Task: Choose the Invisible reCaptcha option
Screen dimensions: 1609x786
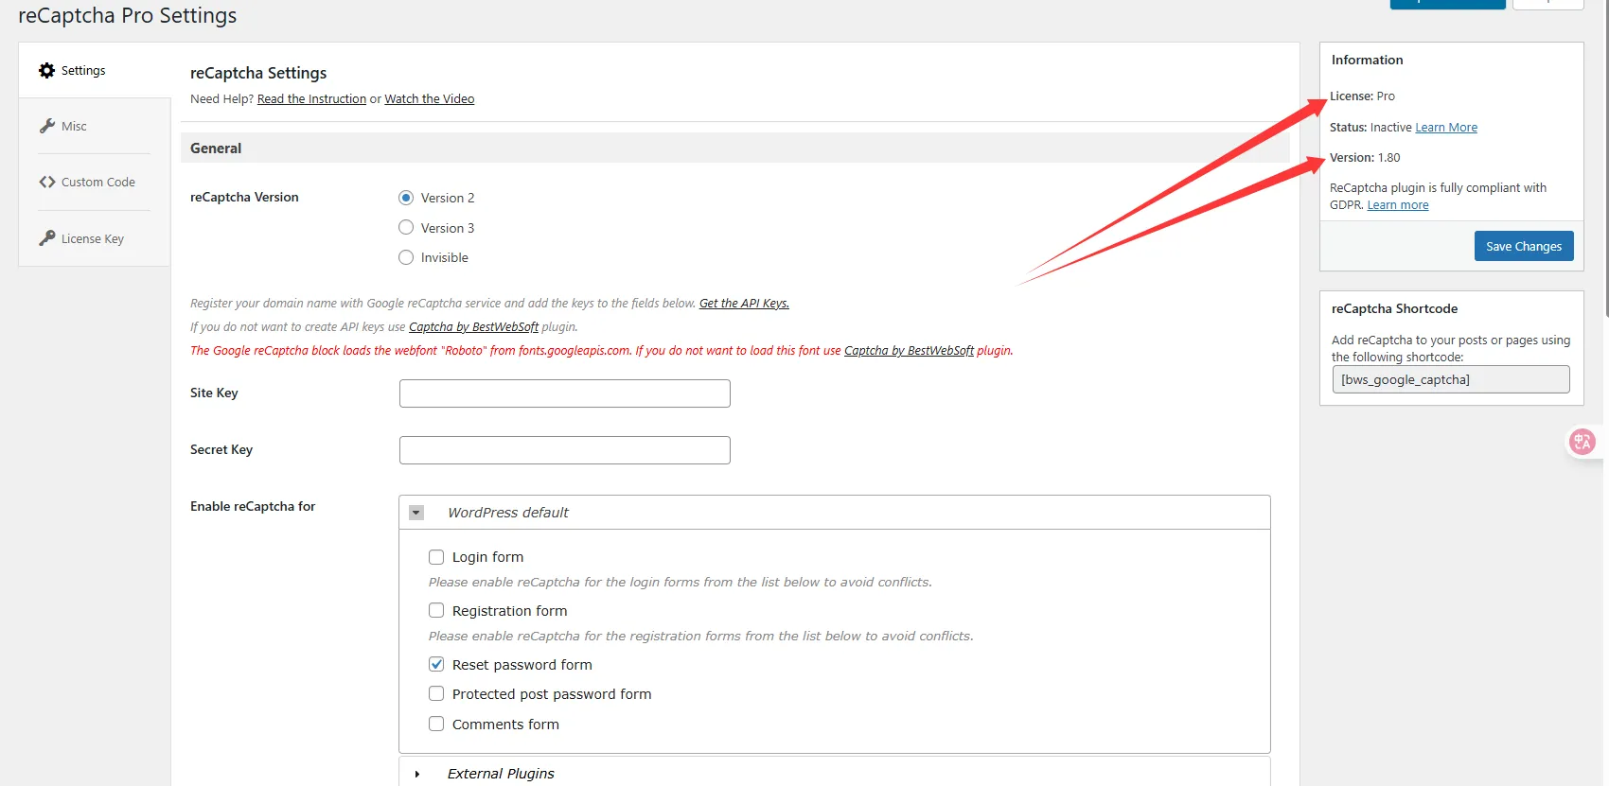Action: click(x=406, y=257)
